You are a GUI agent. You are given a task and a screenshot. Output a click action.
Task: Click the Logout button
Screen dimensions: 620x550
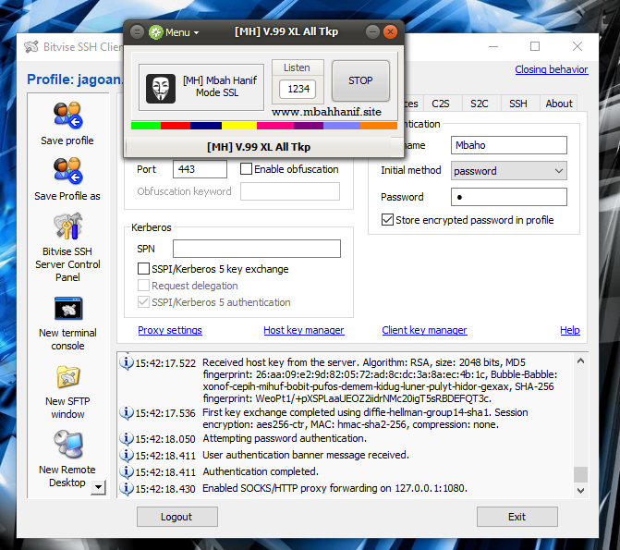pos(177,517)
